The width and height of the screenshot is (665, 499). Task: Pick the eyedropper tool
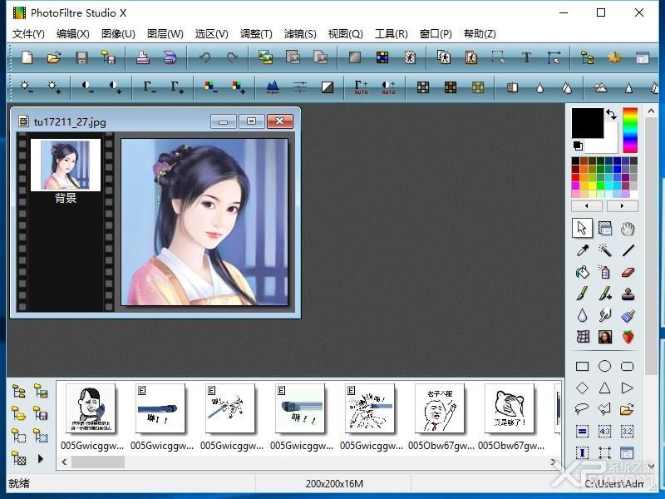click(x=583, y=250)
